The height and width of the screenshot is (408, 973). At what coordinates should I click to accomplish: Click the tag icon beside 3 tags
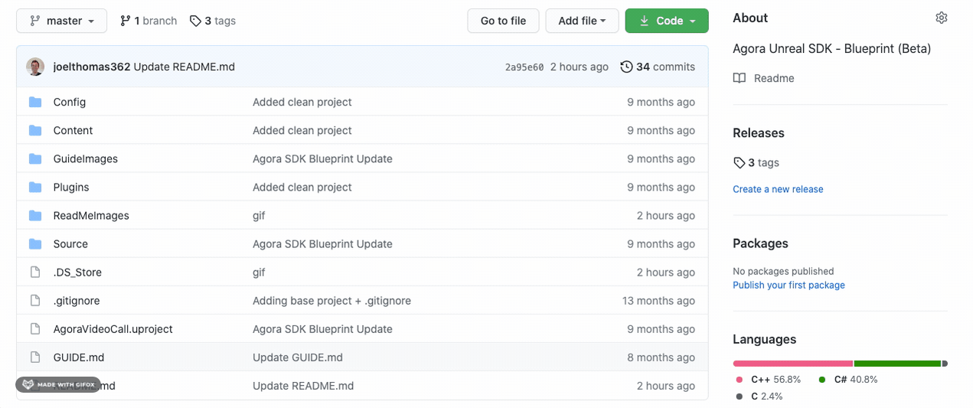195,21
